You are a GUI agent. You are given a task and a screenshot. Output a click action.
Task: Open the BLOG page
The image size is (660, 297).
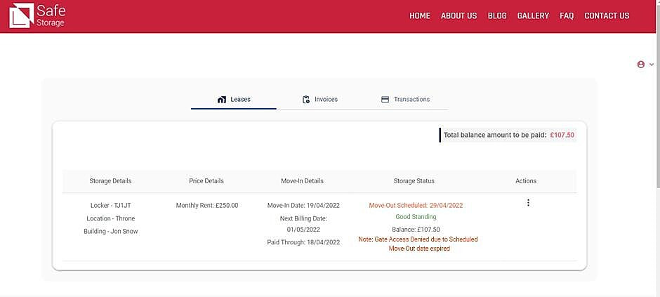(x=497, y=16)
